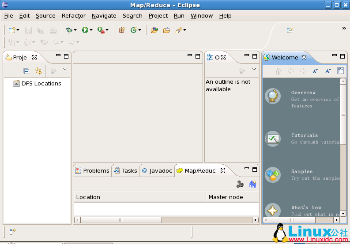Click New Hadoop location elephant icon
The image size is (350, 244).
[252, 184]
